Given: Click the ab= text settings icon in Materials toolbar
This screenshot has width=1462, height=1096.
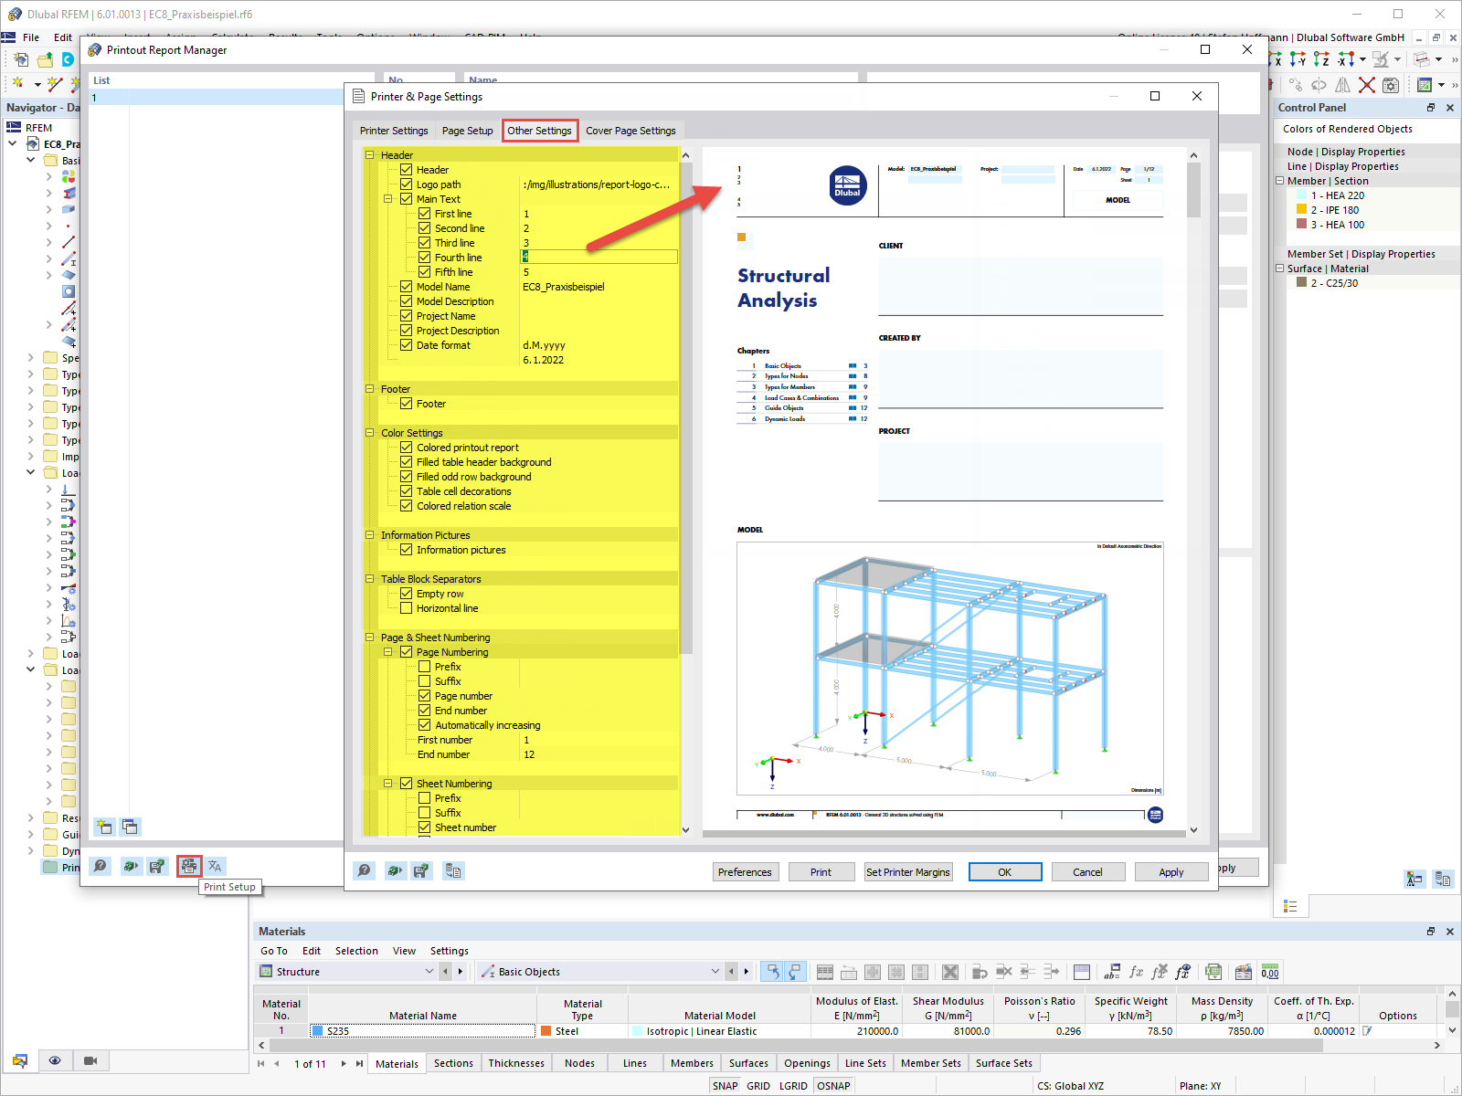Looking at the screenshot, I should pos(1112,972).
